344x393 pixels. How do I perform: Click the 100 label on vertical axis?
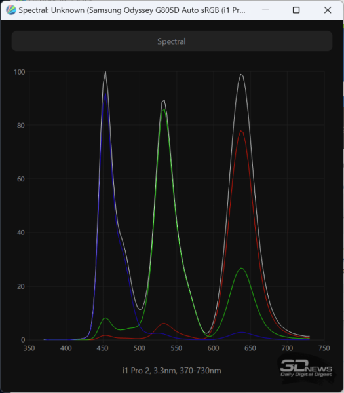pyautogui.click(x=19, y=72)
